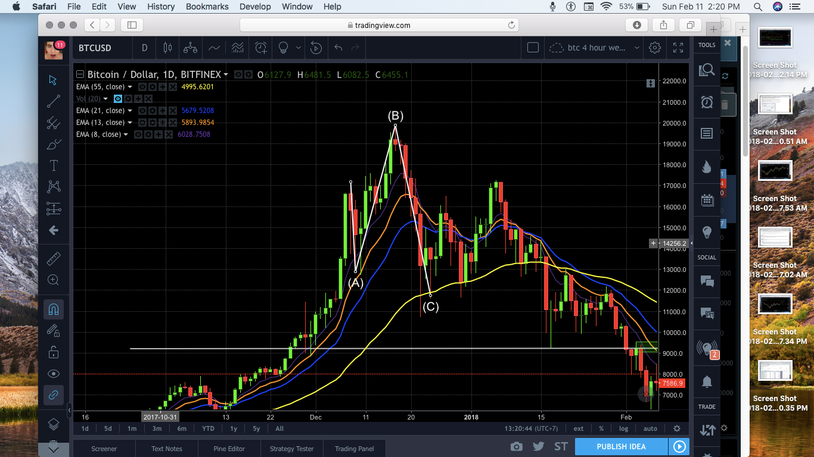Image resolution: width=814 pixels, height=457 pixels.
Task: Click the back arrow icon in left toolbar
Action: point(53,230)
